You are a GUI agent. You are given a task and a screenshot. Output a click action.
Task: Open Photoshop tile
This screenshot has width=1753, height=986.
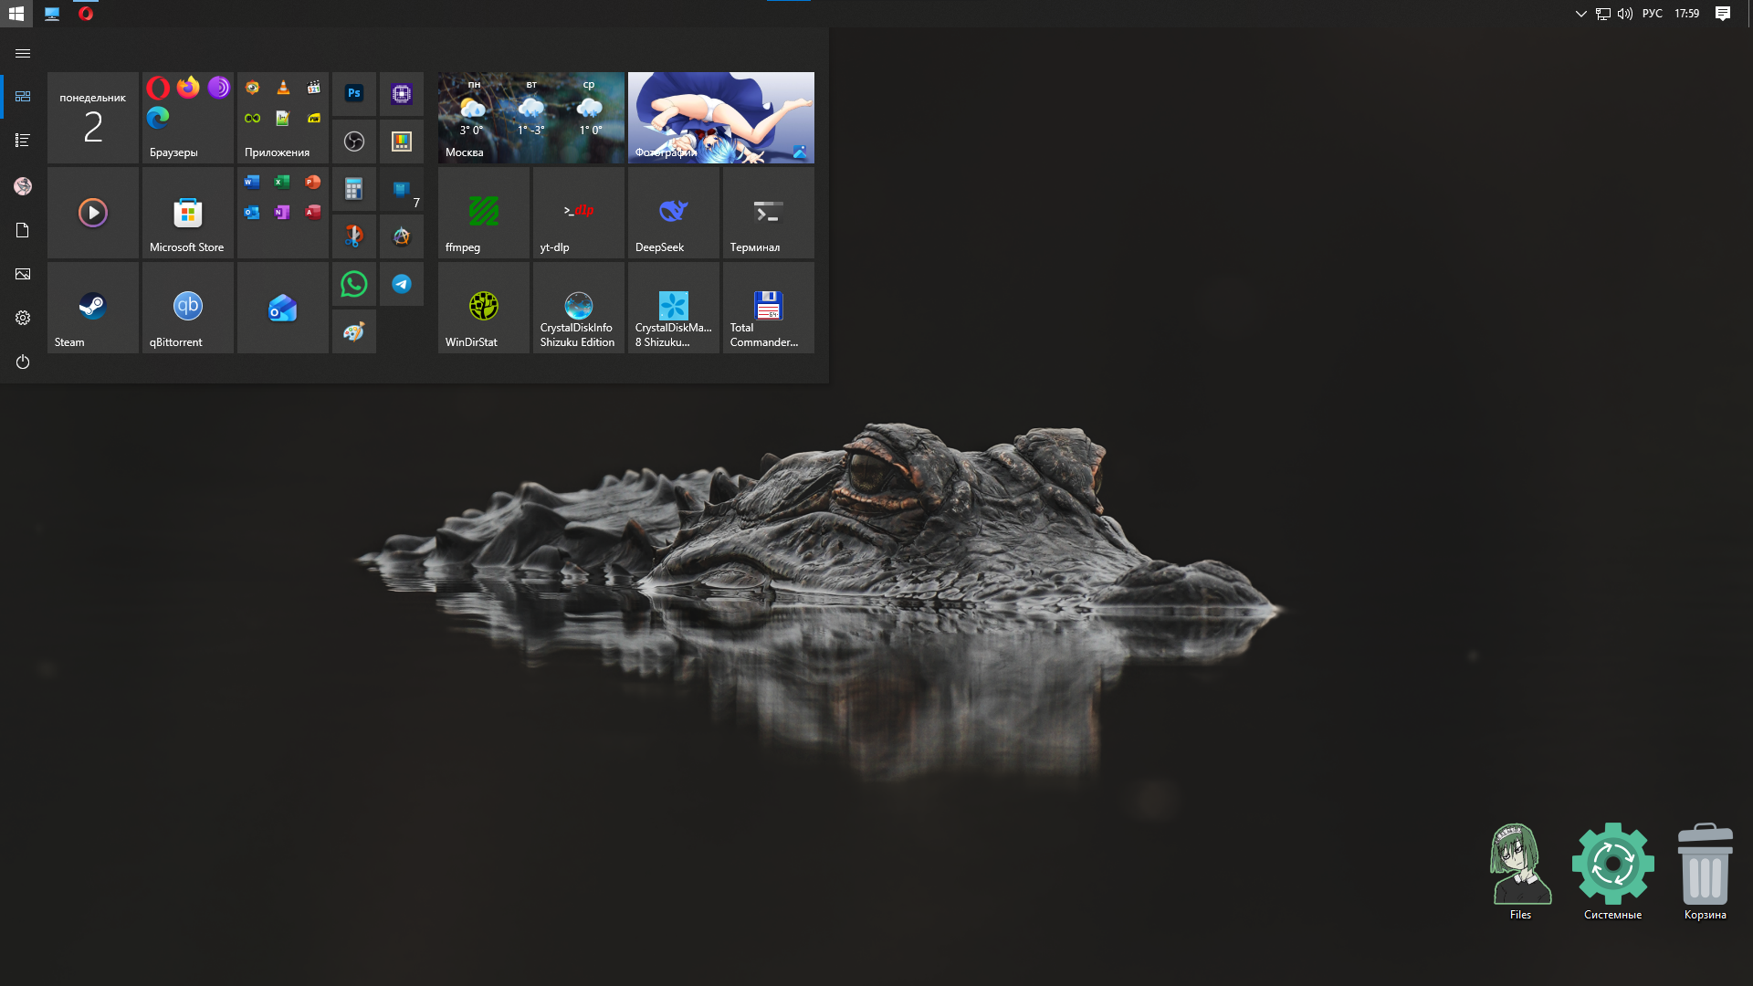(354, 93)
